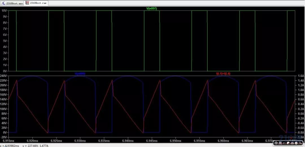Switch to the 23109cct.asc schematic tab
The height and width of the screenshot is (147, 305).
point(12,3)
